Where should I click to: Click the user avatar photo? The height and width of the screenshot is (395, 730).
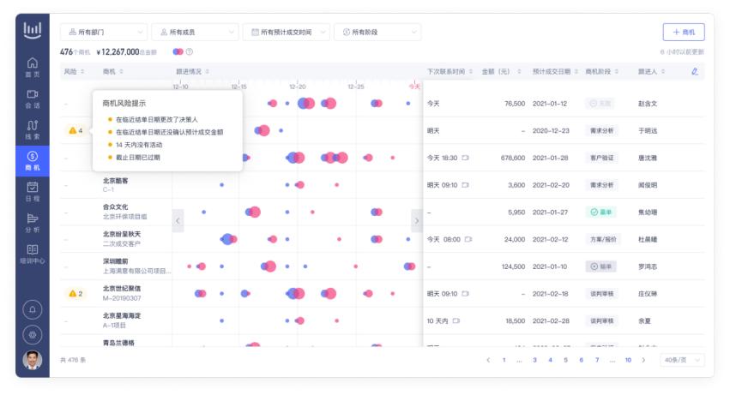pos(32,360)
